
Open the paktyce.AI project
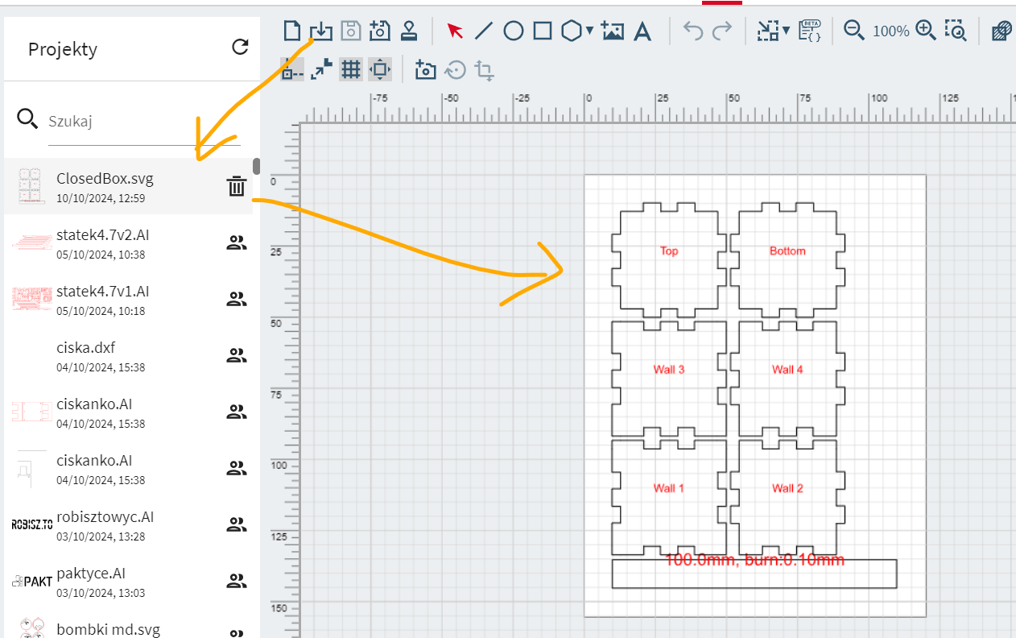129,581
